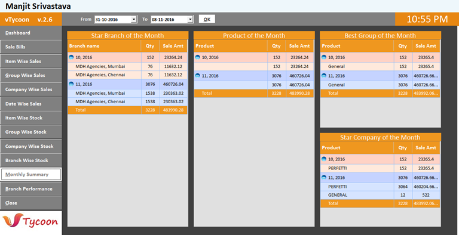Click the vTycoon logo
459x235 pixels.
pos(30,221)
